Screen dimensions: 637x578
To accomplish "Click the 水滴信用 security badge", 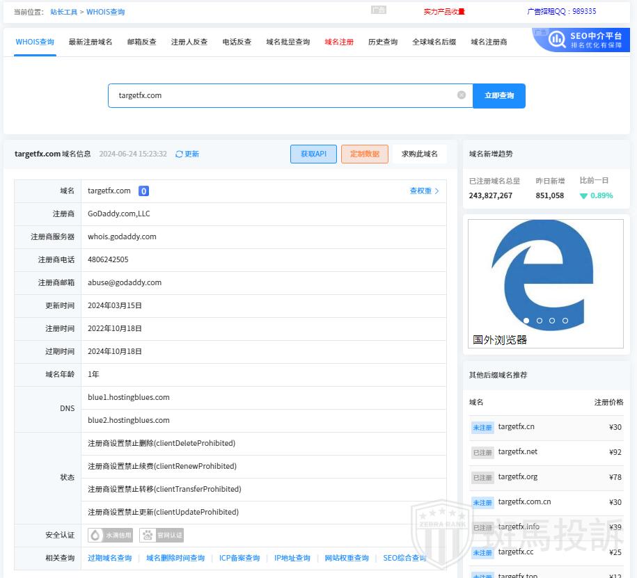I will (x=110, y=535).
